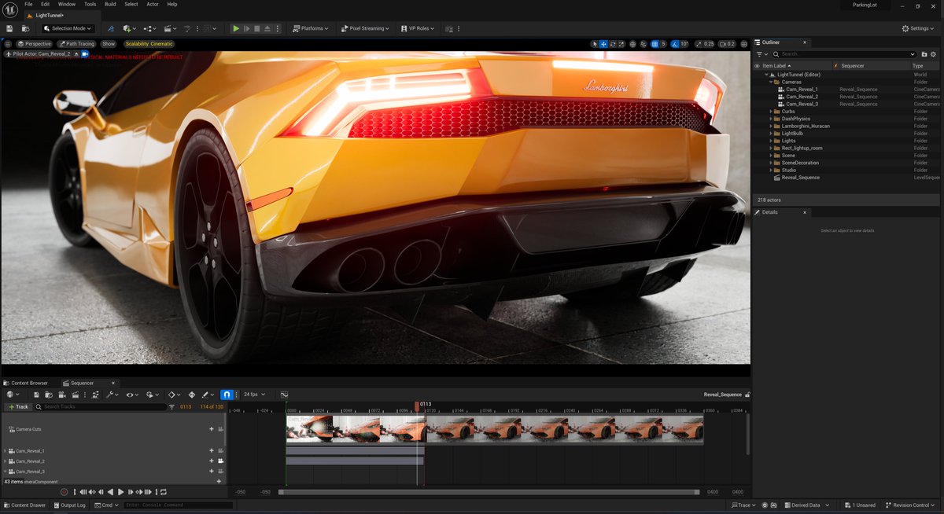Click the Play in editor green arrow

tap(236, 28)
